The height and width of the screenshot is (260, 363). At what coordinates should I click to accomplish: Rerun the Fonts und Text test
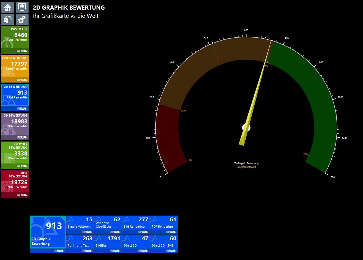(x=87, y=251)
